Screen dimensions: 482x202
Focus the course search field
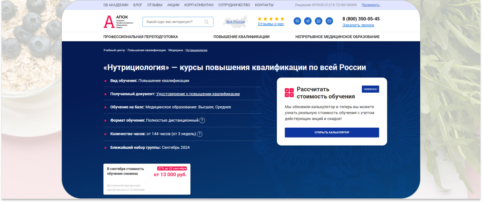[178, 22]
